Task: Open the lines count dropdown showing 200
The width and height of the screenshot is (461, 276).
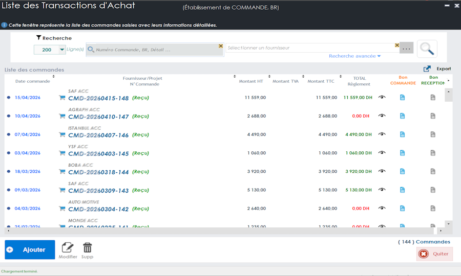Action: point(62,50)
